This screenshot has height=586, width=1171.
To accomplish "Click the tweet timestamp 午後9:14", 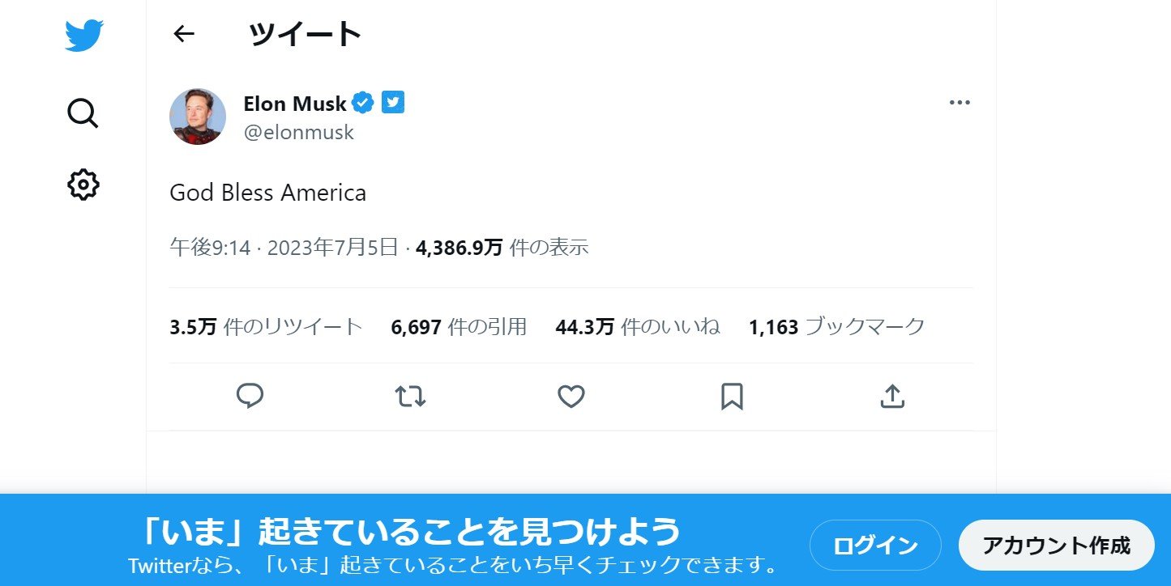I will pyautogui.click(x=210, y=248).
